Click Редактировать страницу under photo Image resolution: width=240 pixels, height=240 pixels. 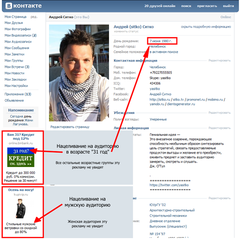pyautogui.click(x=70, y=127)
